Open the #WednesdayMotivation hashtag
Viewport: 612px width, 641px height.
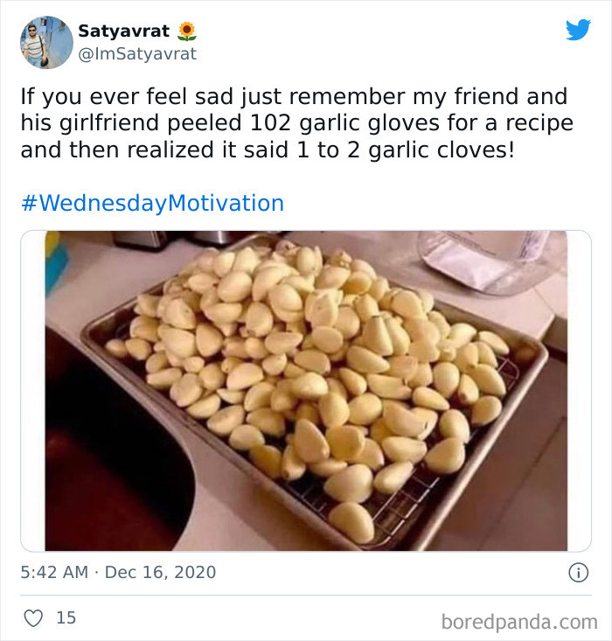[x=152, y=203]
